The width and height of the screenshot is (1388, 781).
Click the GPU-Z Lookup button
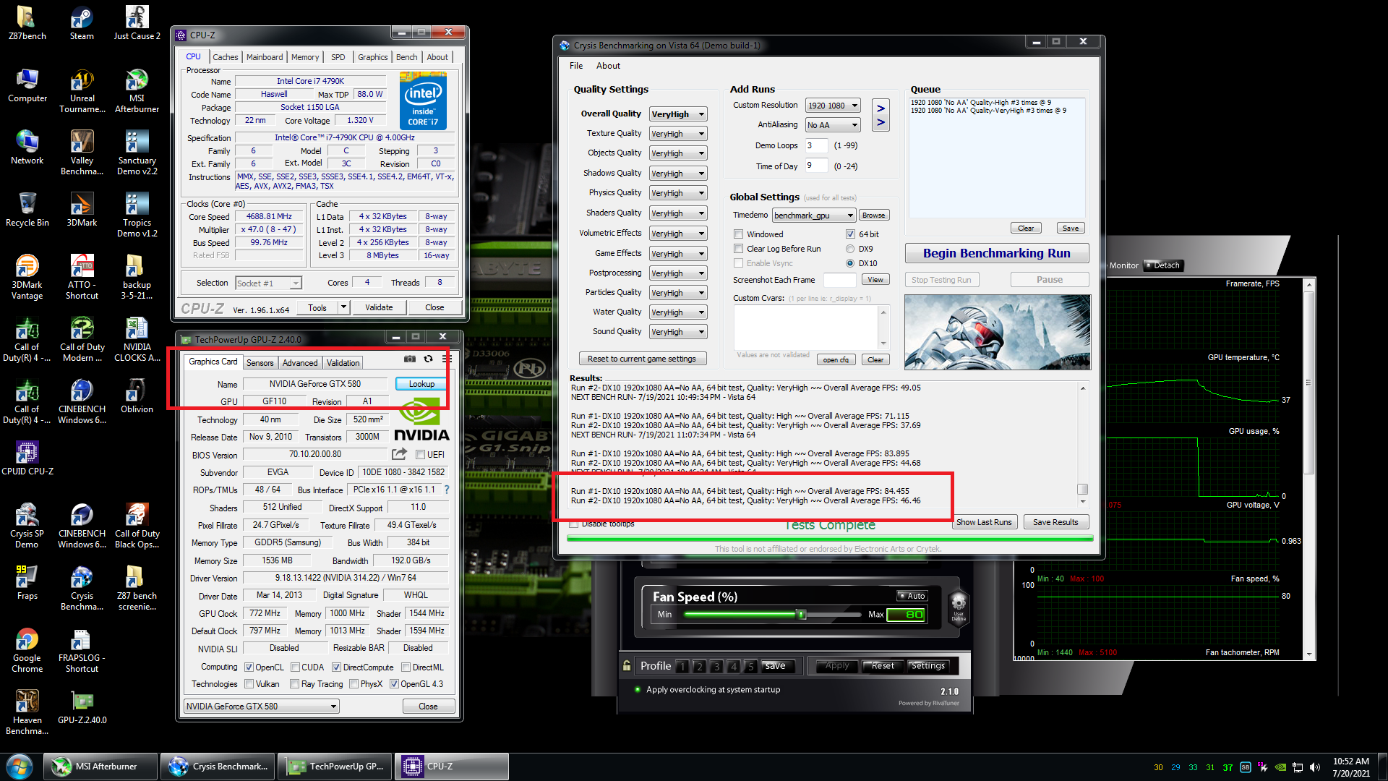pos(421,384)
